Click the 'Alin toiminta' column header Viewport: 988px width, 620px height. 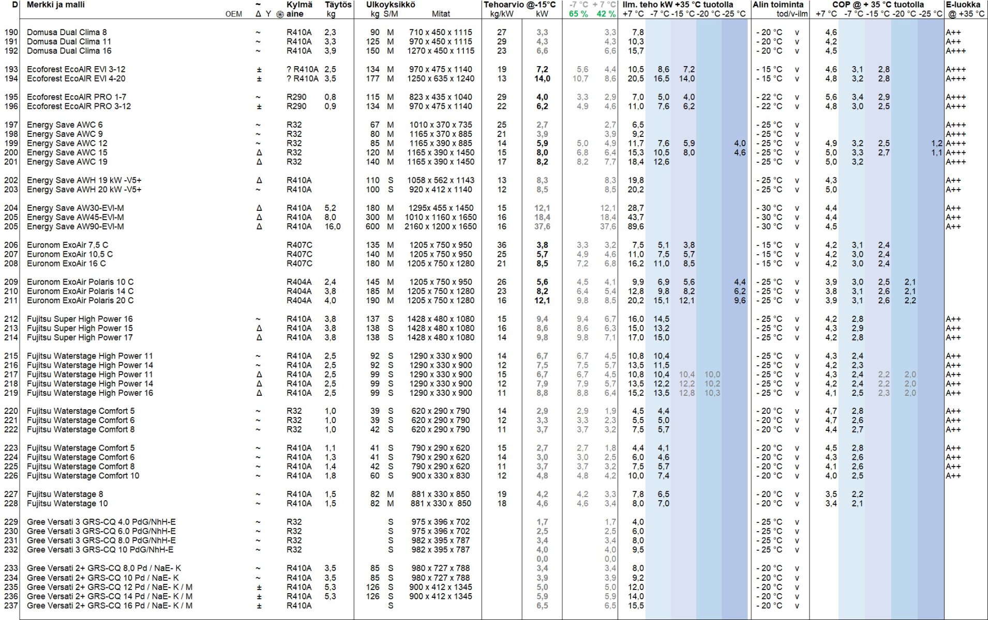[x=778, y=5]
